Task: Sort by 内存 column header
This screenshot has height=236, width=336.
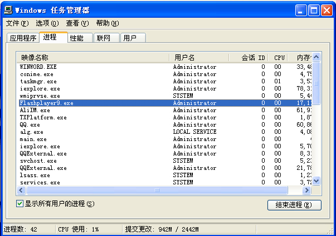Action: (300, 57)
